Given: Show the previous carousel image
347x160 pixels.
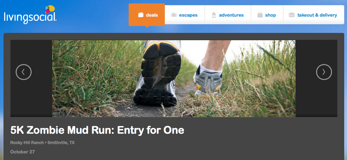Looking at the screenshot, I should point(24,72).
